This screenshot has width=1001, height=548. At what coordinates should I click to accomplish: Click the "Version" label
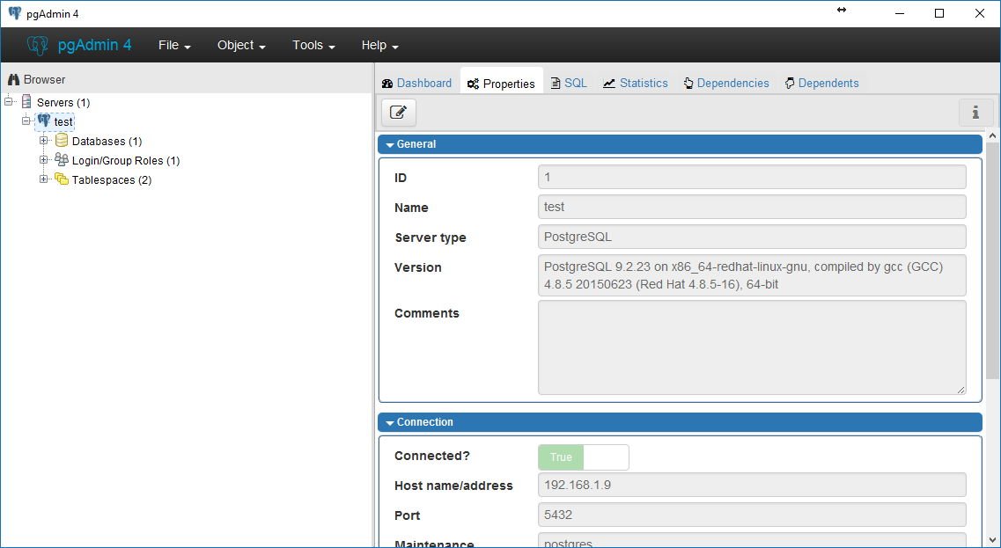[418, 267]
